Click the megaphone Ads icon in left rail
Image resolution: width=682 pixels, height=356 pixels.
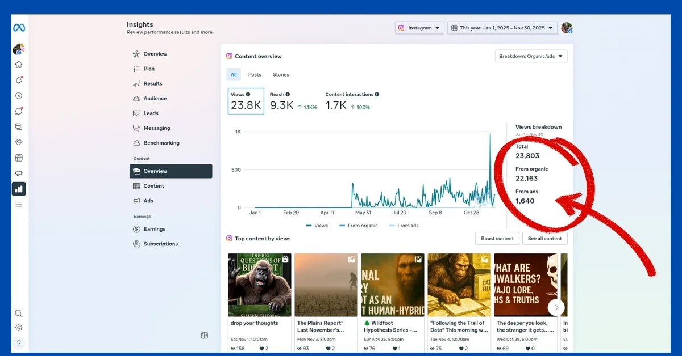click(x=19, y=173)
